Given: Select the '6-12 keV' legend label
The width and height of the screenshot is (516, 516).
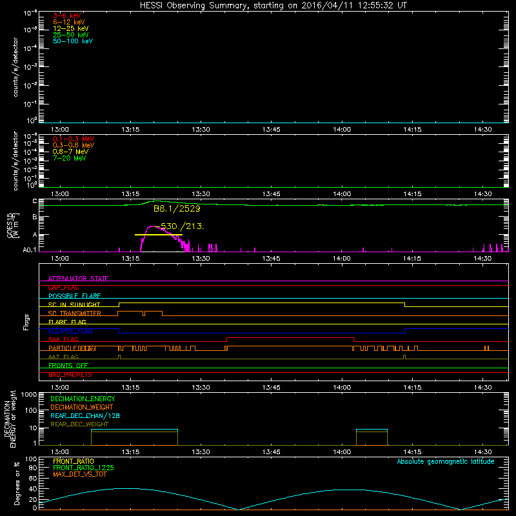Looking at the screenshot, I should click(x=69, y=22).
